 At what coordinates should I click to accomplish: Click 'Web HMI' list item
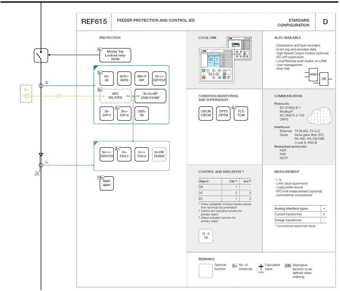(282, 69)
